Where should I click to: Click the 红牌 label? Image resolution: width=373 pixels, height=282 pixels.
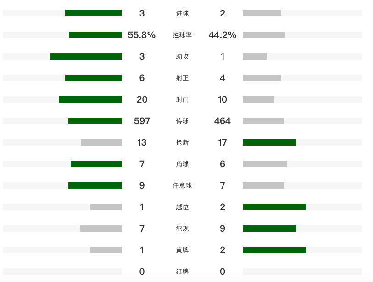182,271
